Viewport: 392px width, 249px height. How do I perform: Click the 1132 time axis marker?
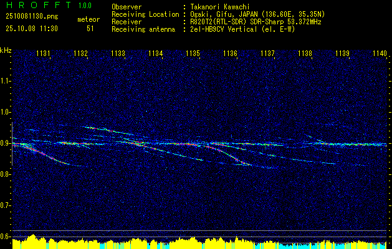click(x=81, y=53)
